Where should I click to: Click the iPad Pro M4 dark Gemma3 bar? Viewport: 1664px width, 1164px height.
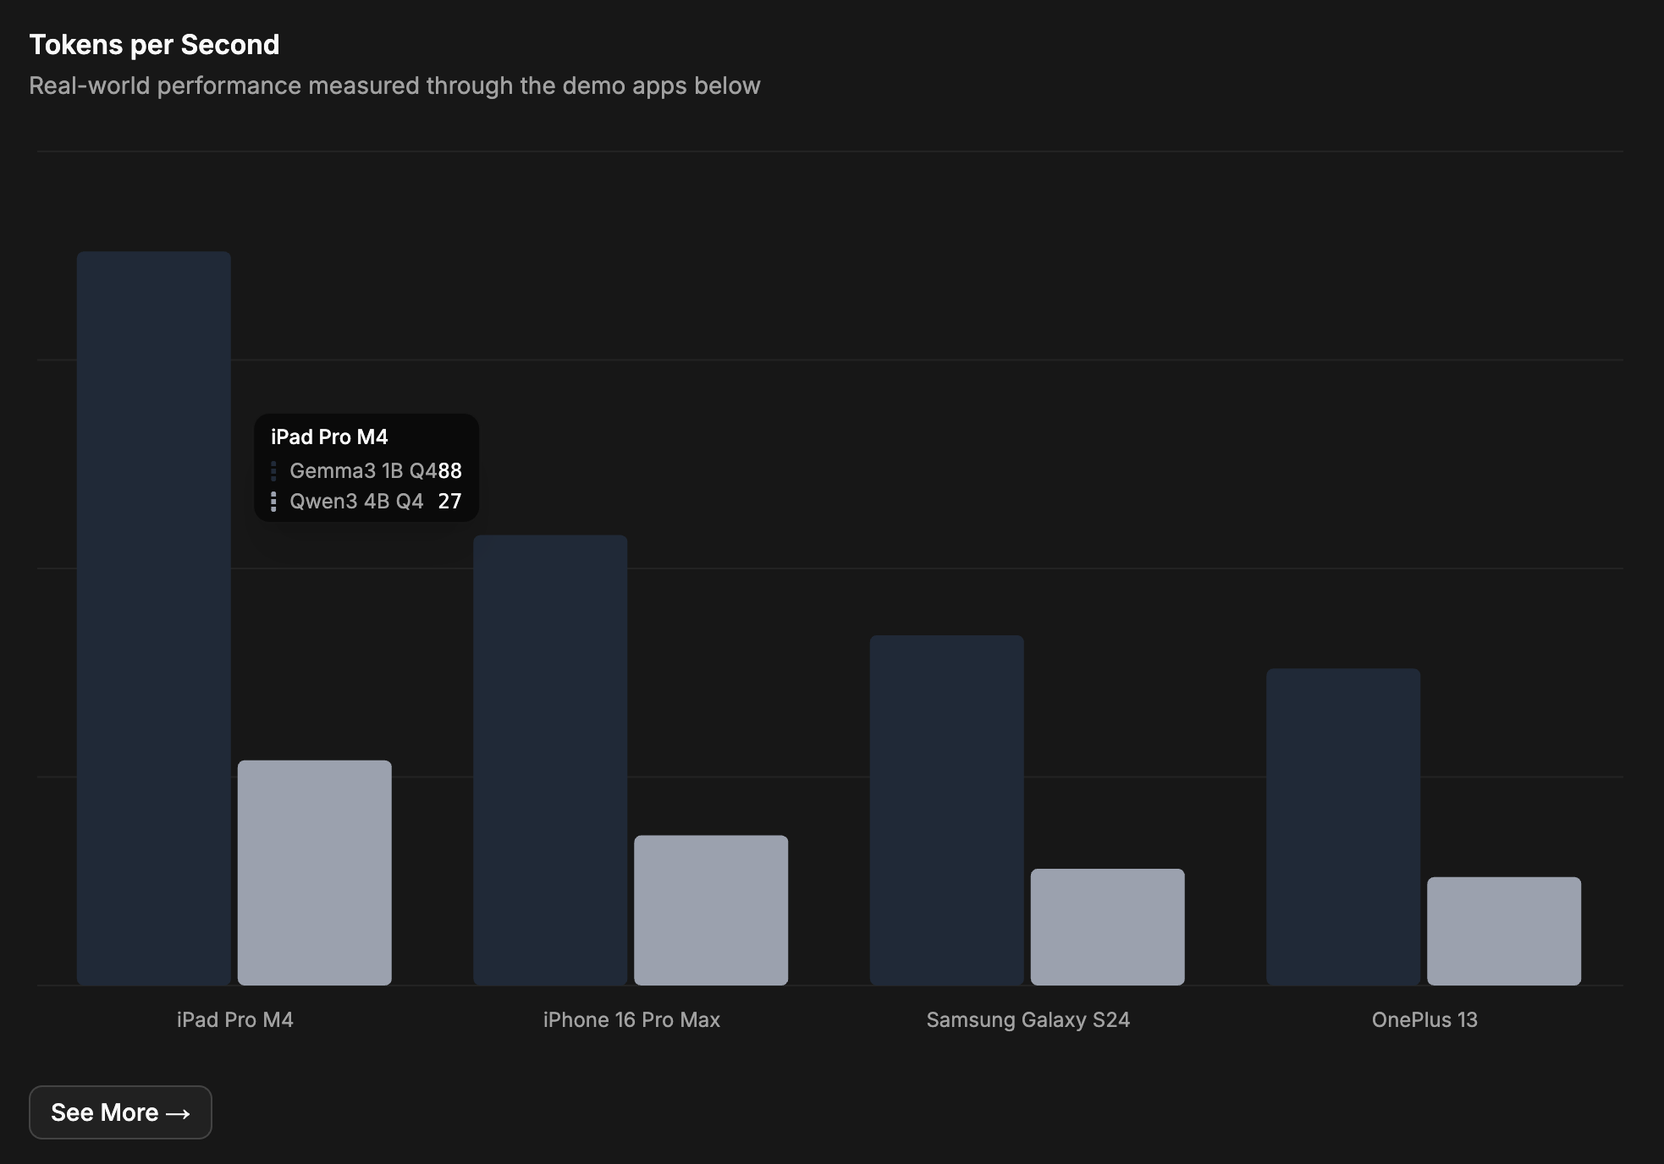point(154,618)
